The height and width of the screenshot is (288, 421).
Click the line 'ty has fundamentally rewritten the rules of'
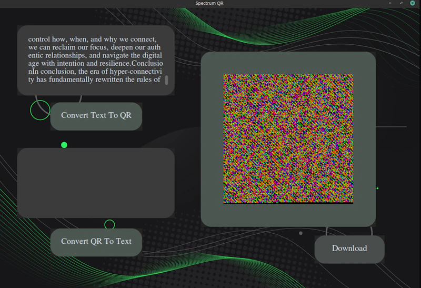(95, 80)
